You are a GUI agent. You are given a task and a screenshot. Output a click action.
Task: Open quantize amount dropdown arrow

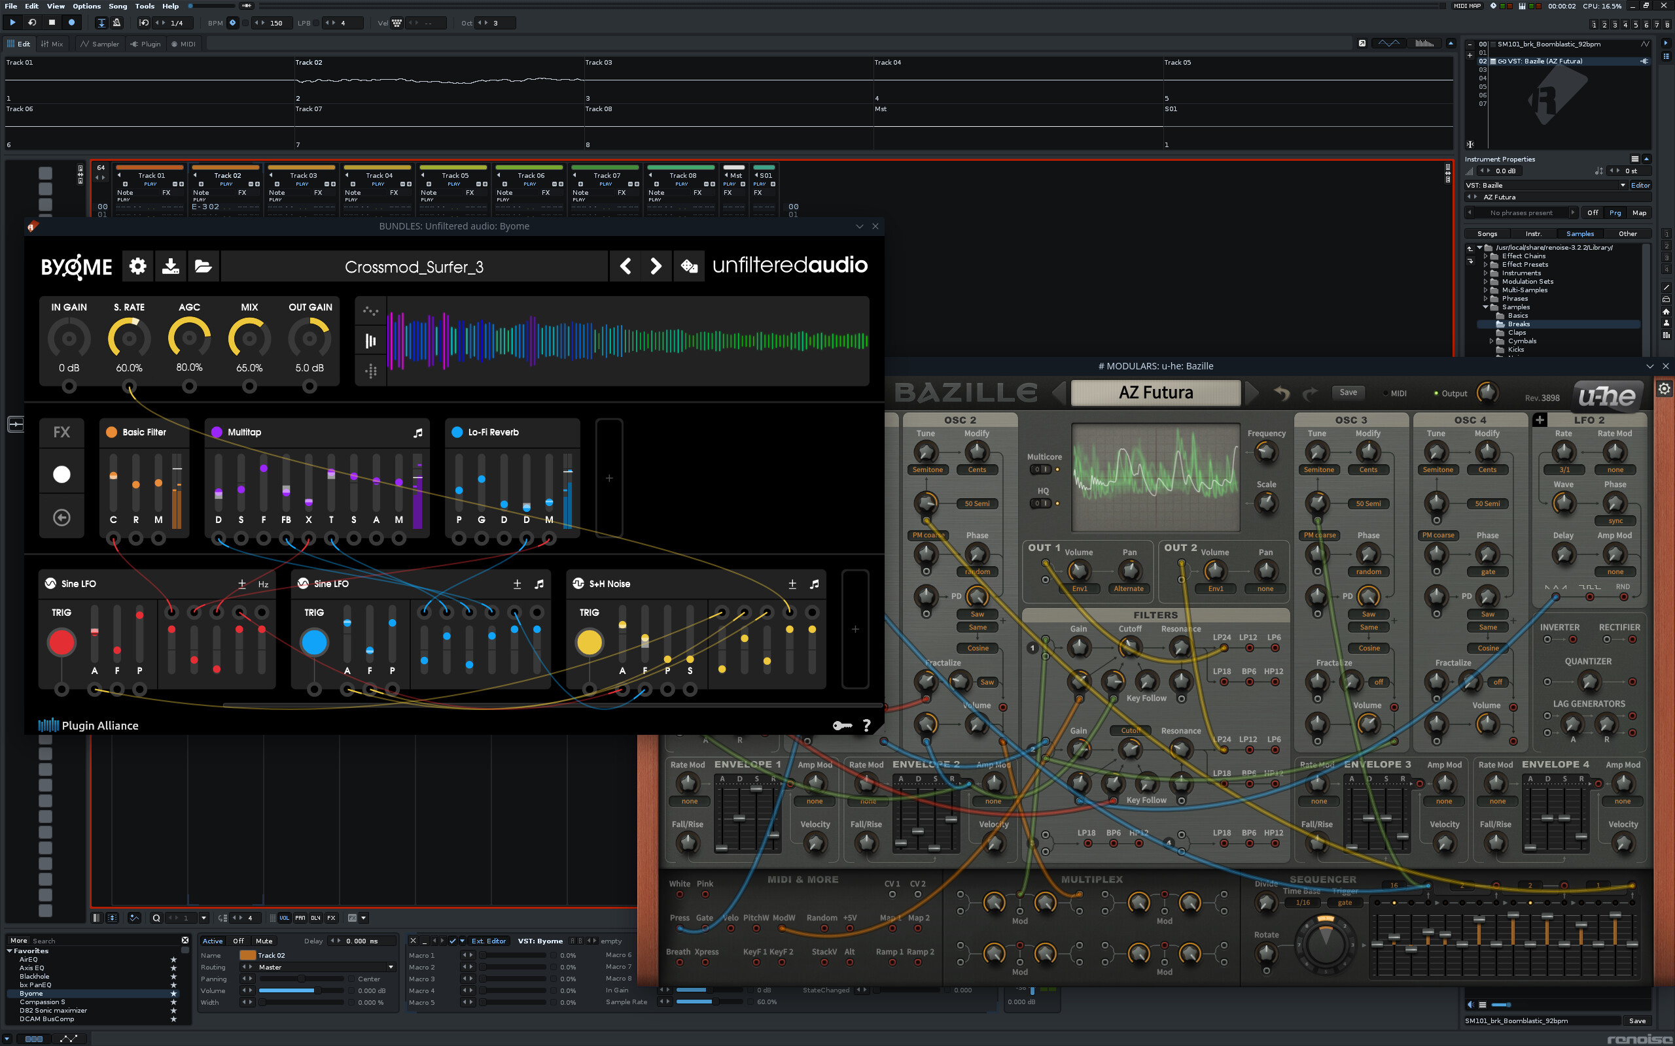click(x=203, y=918)
